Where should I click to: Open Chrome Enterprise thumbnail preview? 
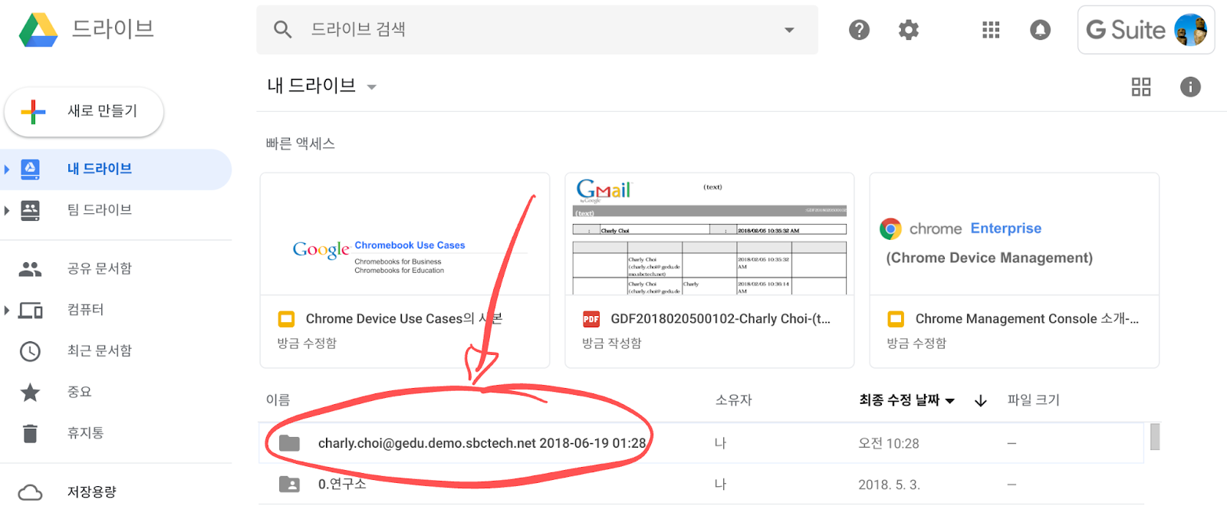click(x=1014, y=234)
